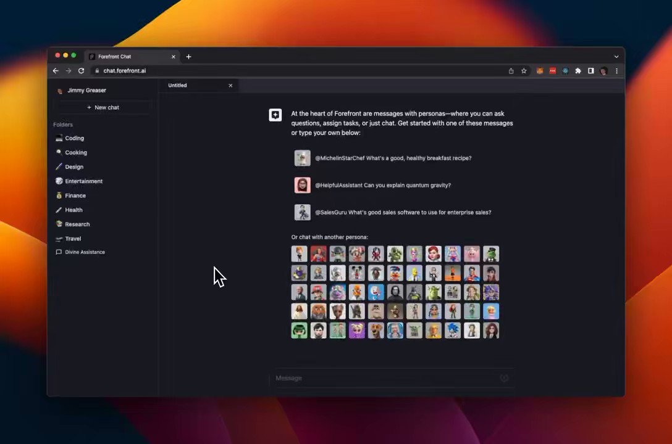Reload the chat.forefront.ai page
Screen dimensions: 672x444
[81, 70]
